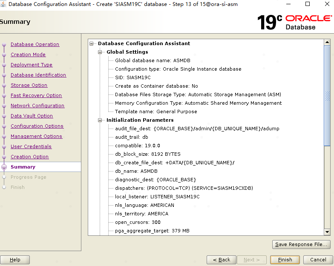This screenshot has width=334, height=266.
Task: Open the Storage Option step
Action: tap(29, 85)
